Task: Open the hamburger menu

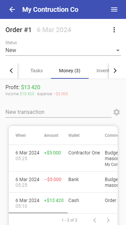Action: pos(114,9)
